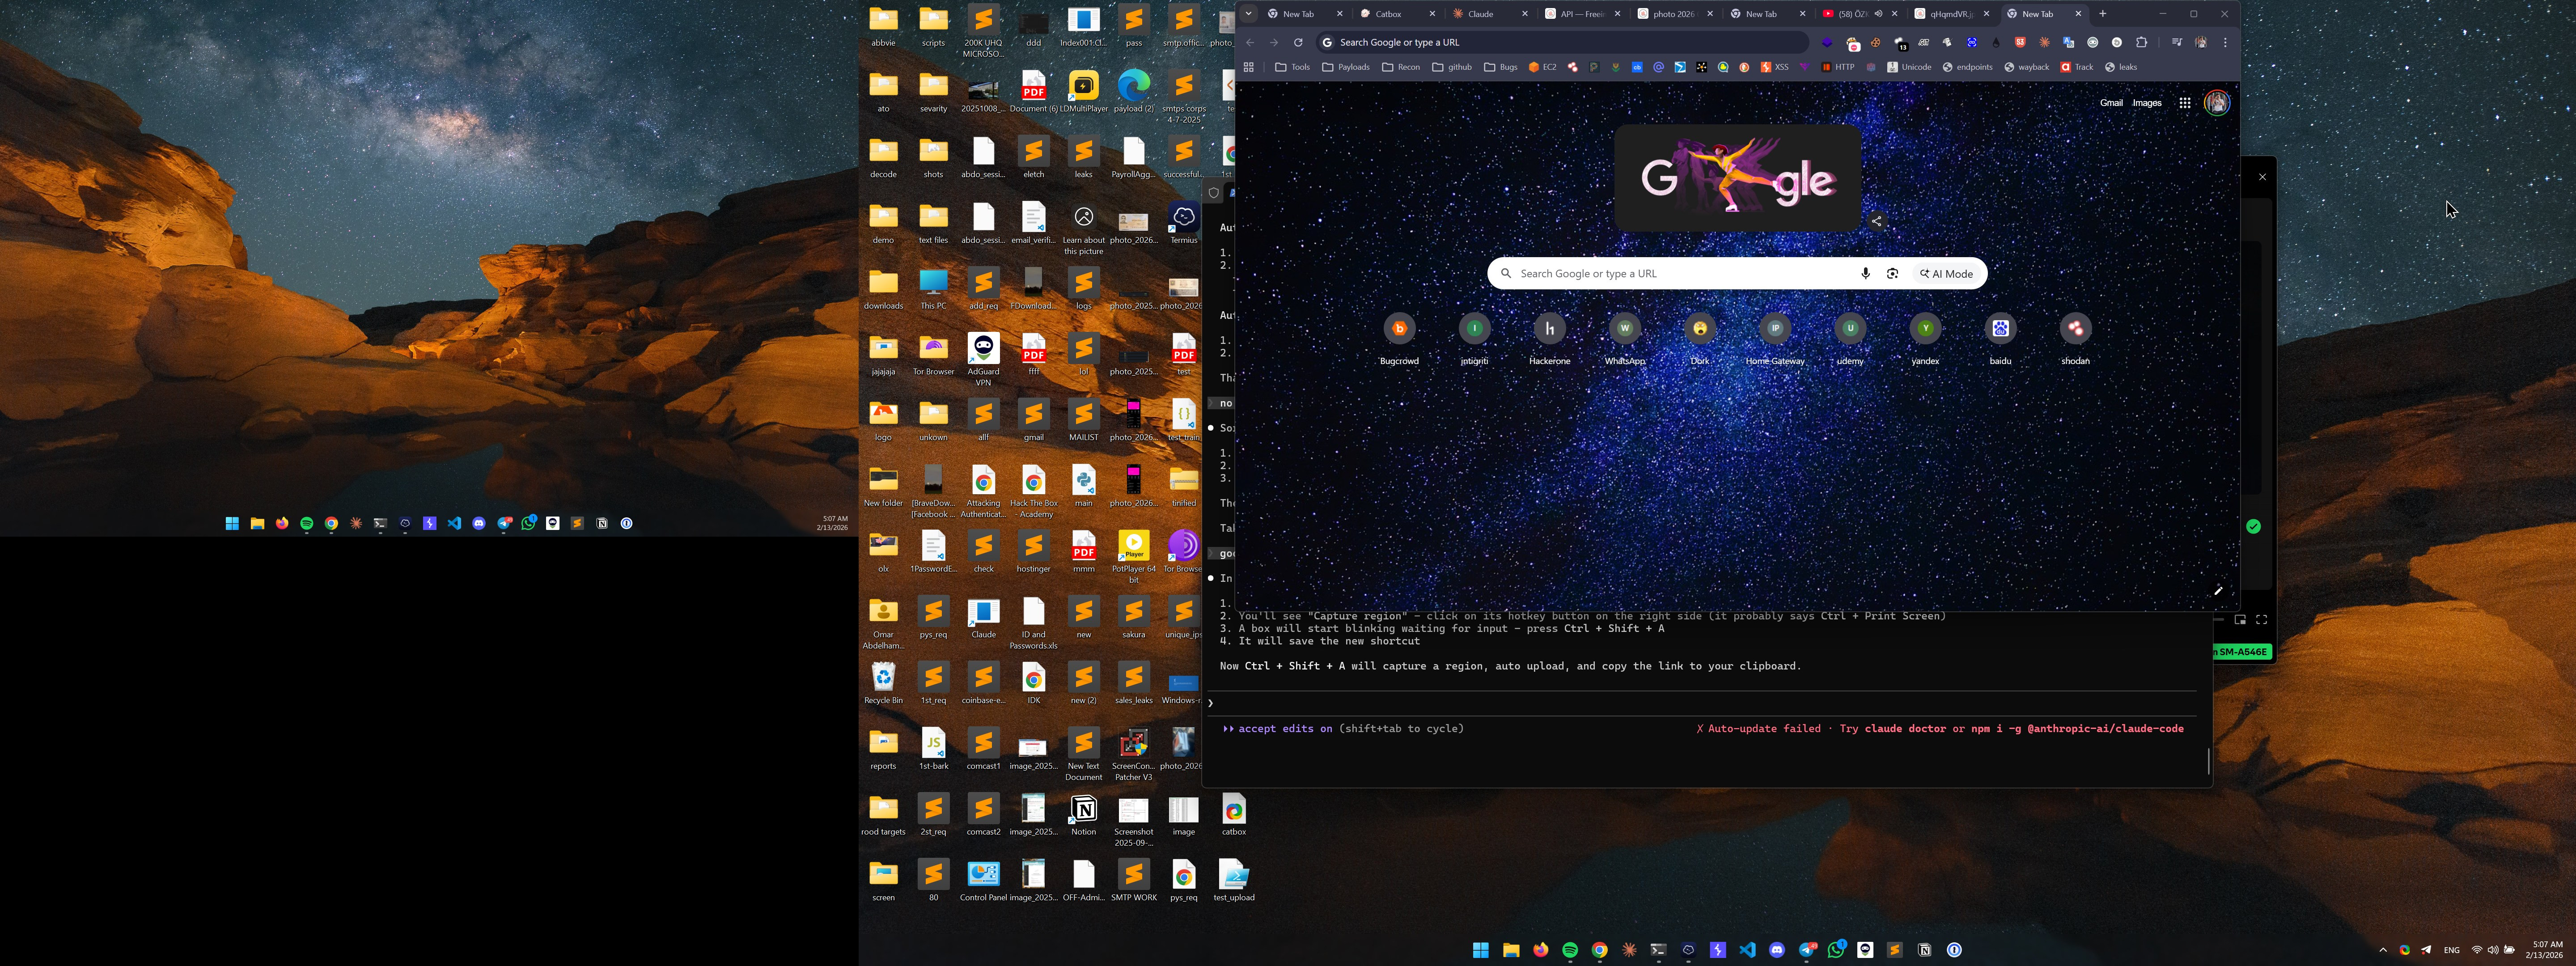Expand the tab search dropdown

coord(1249,14)
